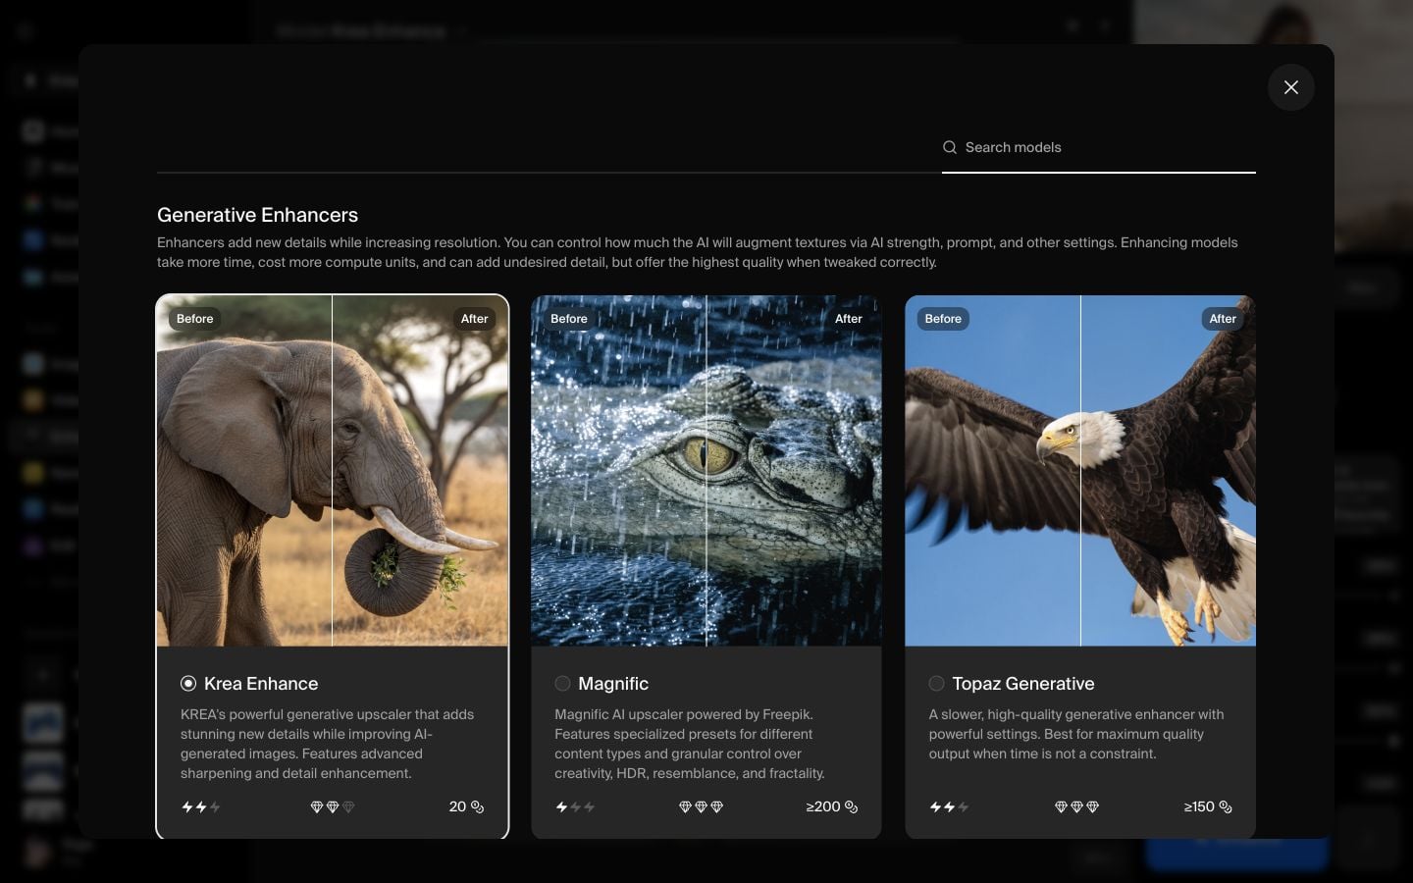Focus the Search models field

pyautogui.click(x=1098, y=147)
